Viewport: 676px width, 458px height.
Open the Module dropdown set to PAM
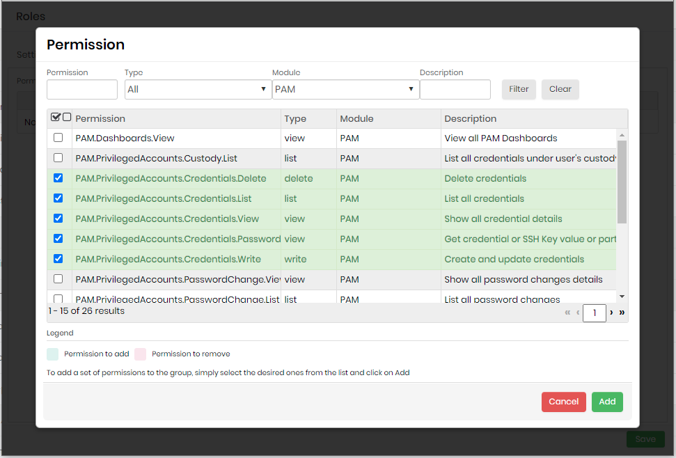pos(346,89)
